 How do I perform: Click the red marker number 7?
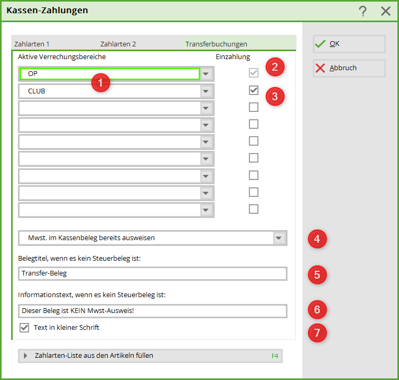point(317,333)
